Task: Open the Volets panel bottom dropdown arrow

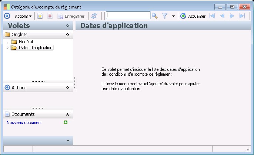Action: coord(68,141)
